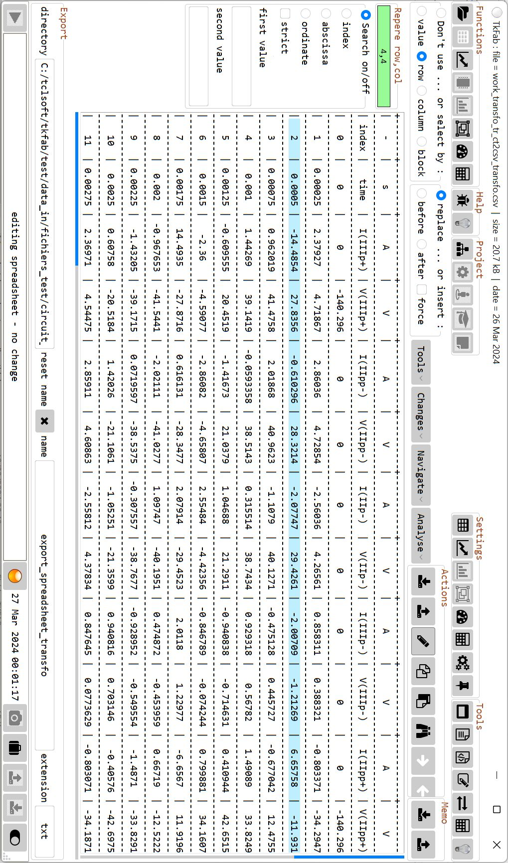Select the 'Don't use' radio button
The image size is (508, 863).
441,12
